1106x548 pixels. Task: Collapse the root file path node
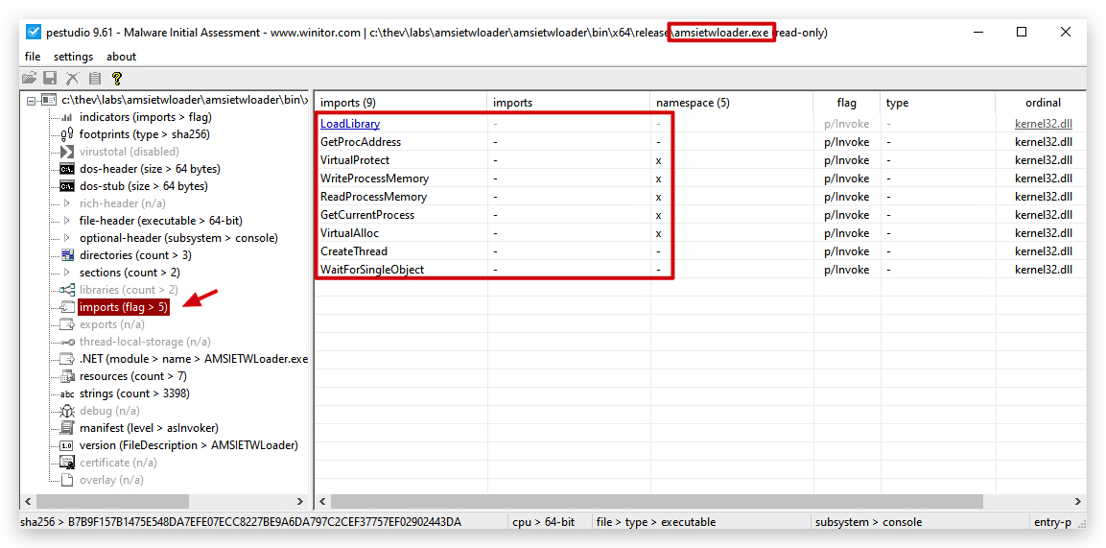point(31,101)
